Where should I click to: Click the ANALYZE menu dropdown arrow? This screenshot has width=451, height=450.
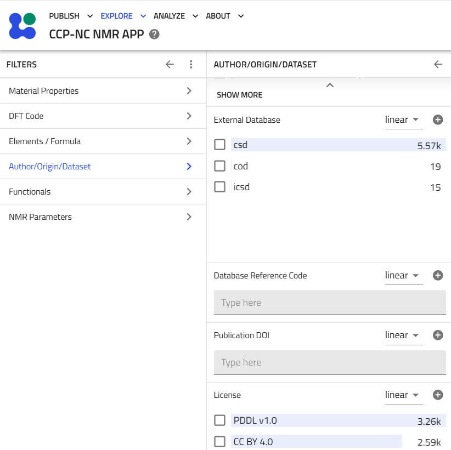pos(195,16)
